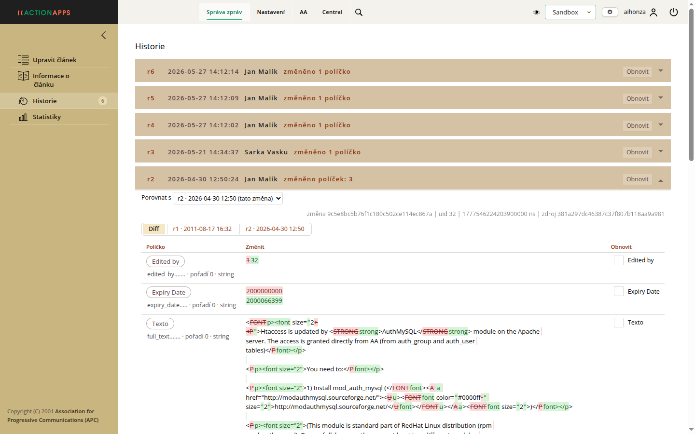Expand revision r5 details arrow
This screenshot has width=695, height=434.
[x=661, y=98]
